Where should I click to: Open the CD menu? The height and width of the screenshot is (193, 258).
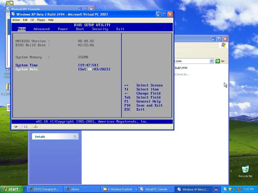point(32,20)
